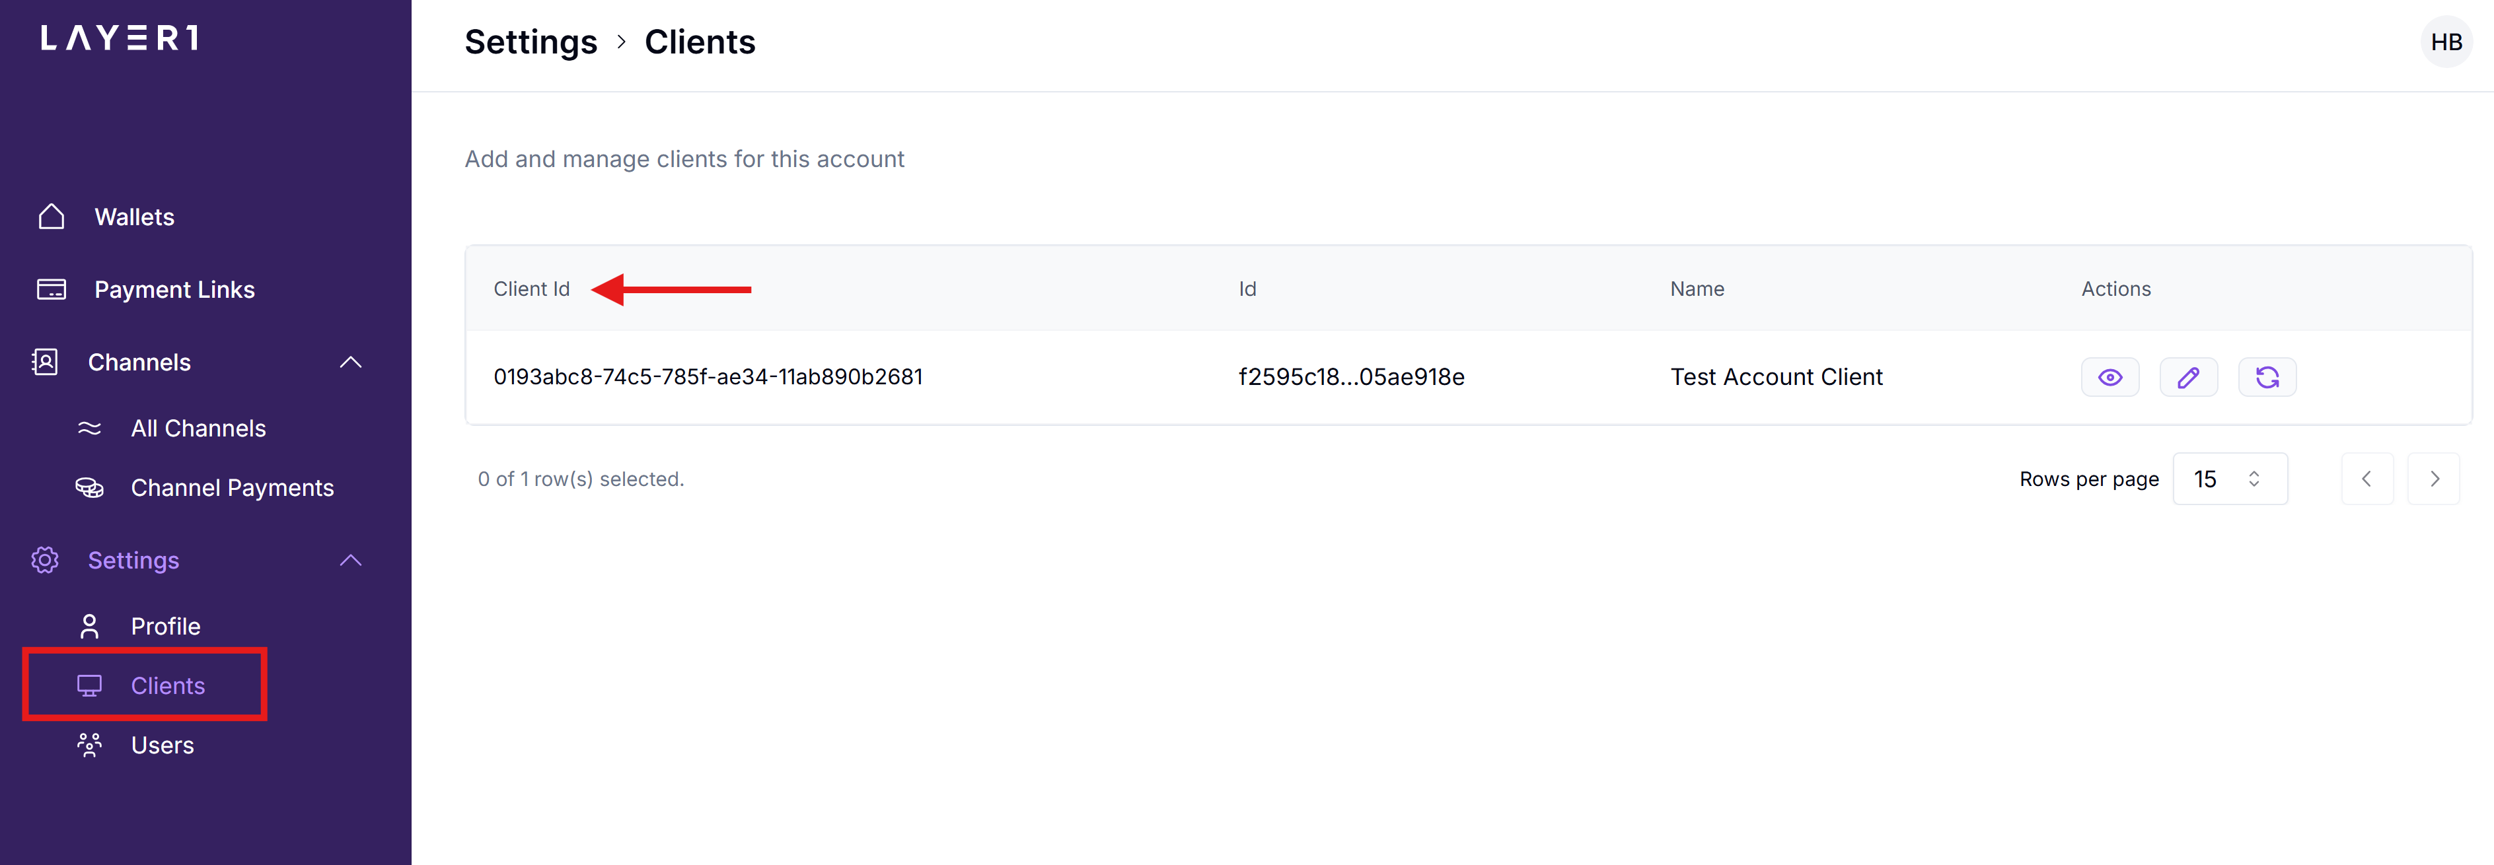This screenshot has width=2494, height=865.
Task: Open the Profile settings page
Action: coord(165,626)
